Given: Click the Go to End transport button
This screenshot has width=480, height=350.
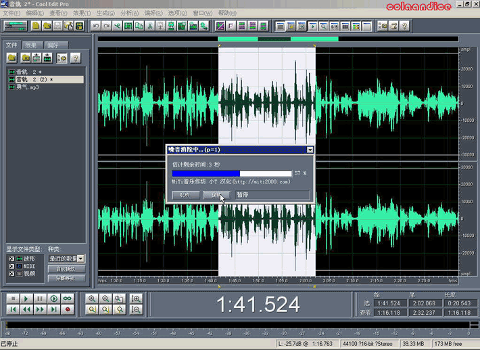Looking at the screenshot, I should pyautogui.click(x=53, y=309).
